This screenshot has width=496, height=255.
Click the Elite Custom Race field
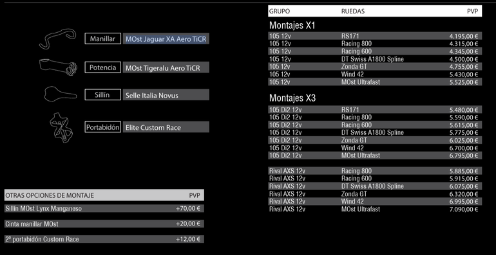click(166, 127)
